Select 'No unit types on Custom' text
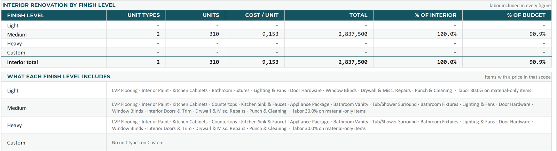Image resolution: width=557 pixels, height=151 pixels. [x=138, y=143]
